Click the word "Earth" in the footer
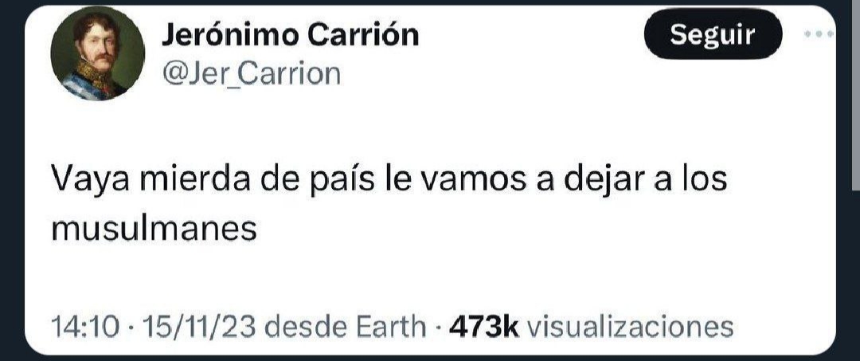The image size is (860, 361). point(391,327)
